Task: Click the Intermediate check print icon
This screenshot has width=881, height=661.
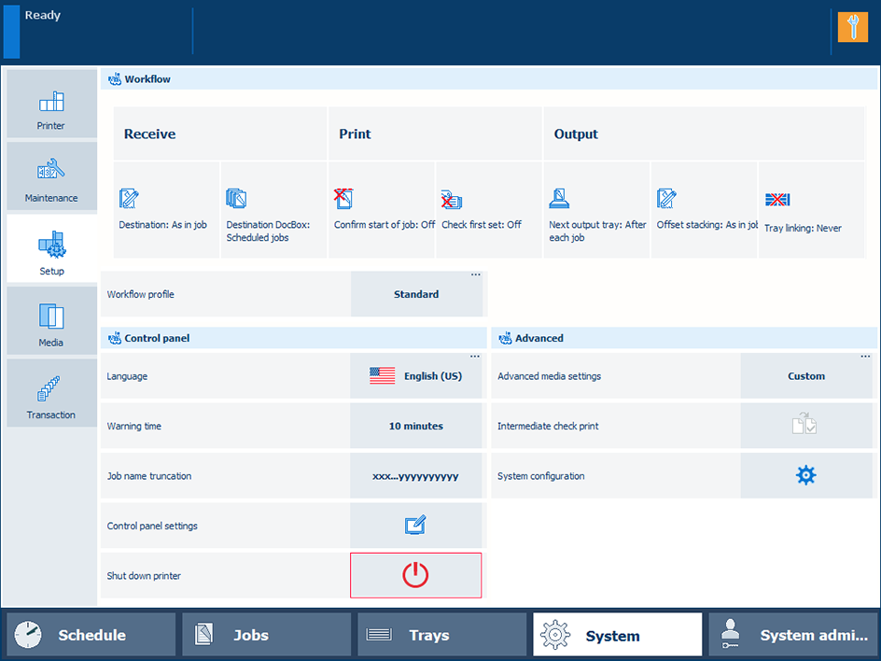Action: click(x=805, y=426)
